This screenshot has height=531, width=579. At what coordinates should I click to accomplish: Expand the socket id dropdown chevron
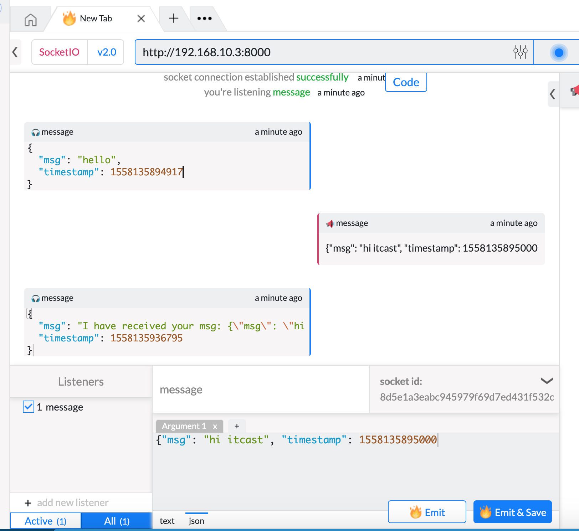(x=547, y=381)
